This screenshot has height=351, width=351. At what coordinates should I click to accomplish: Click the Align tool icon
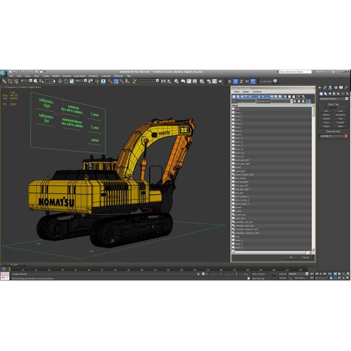pos(170,81)
